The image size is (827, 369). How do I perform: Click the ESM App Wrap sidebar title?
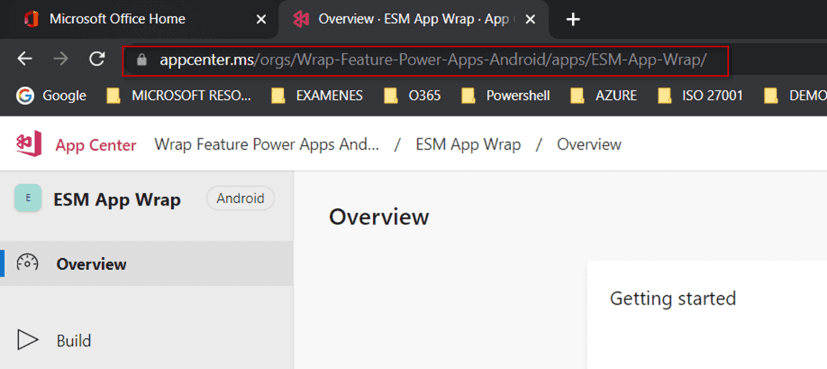pos(117,199)
